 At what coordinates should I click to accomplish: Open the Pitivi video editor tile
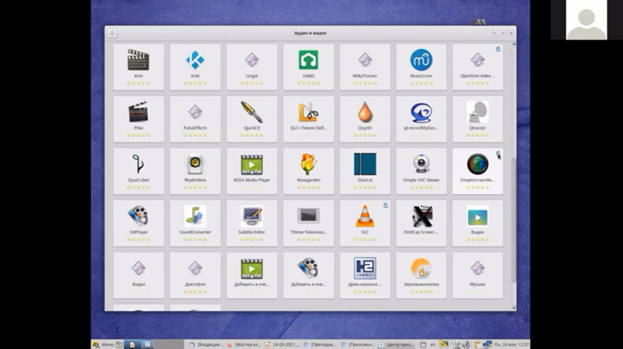click(138, 119)
